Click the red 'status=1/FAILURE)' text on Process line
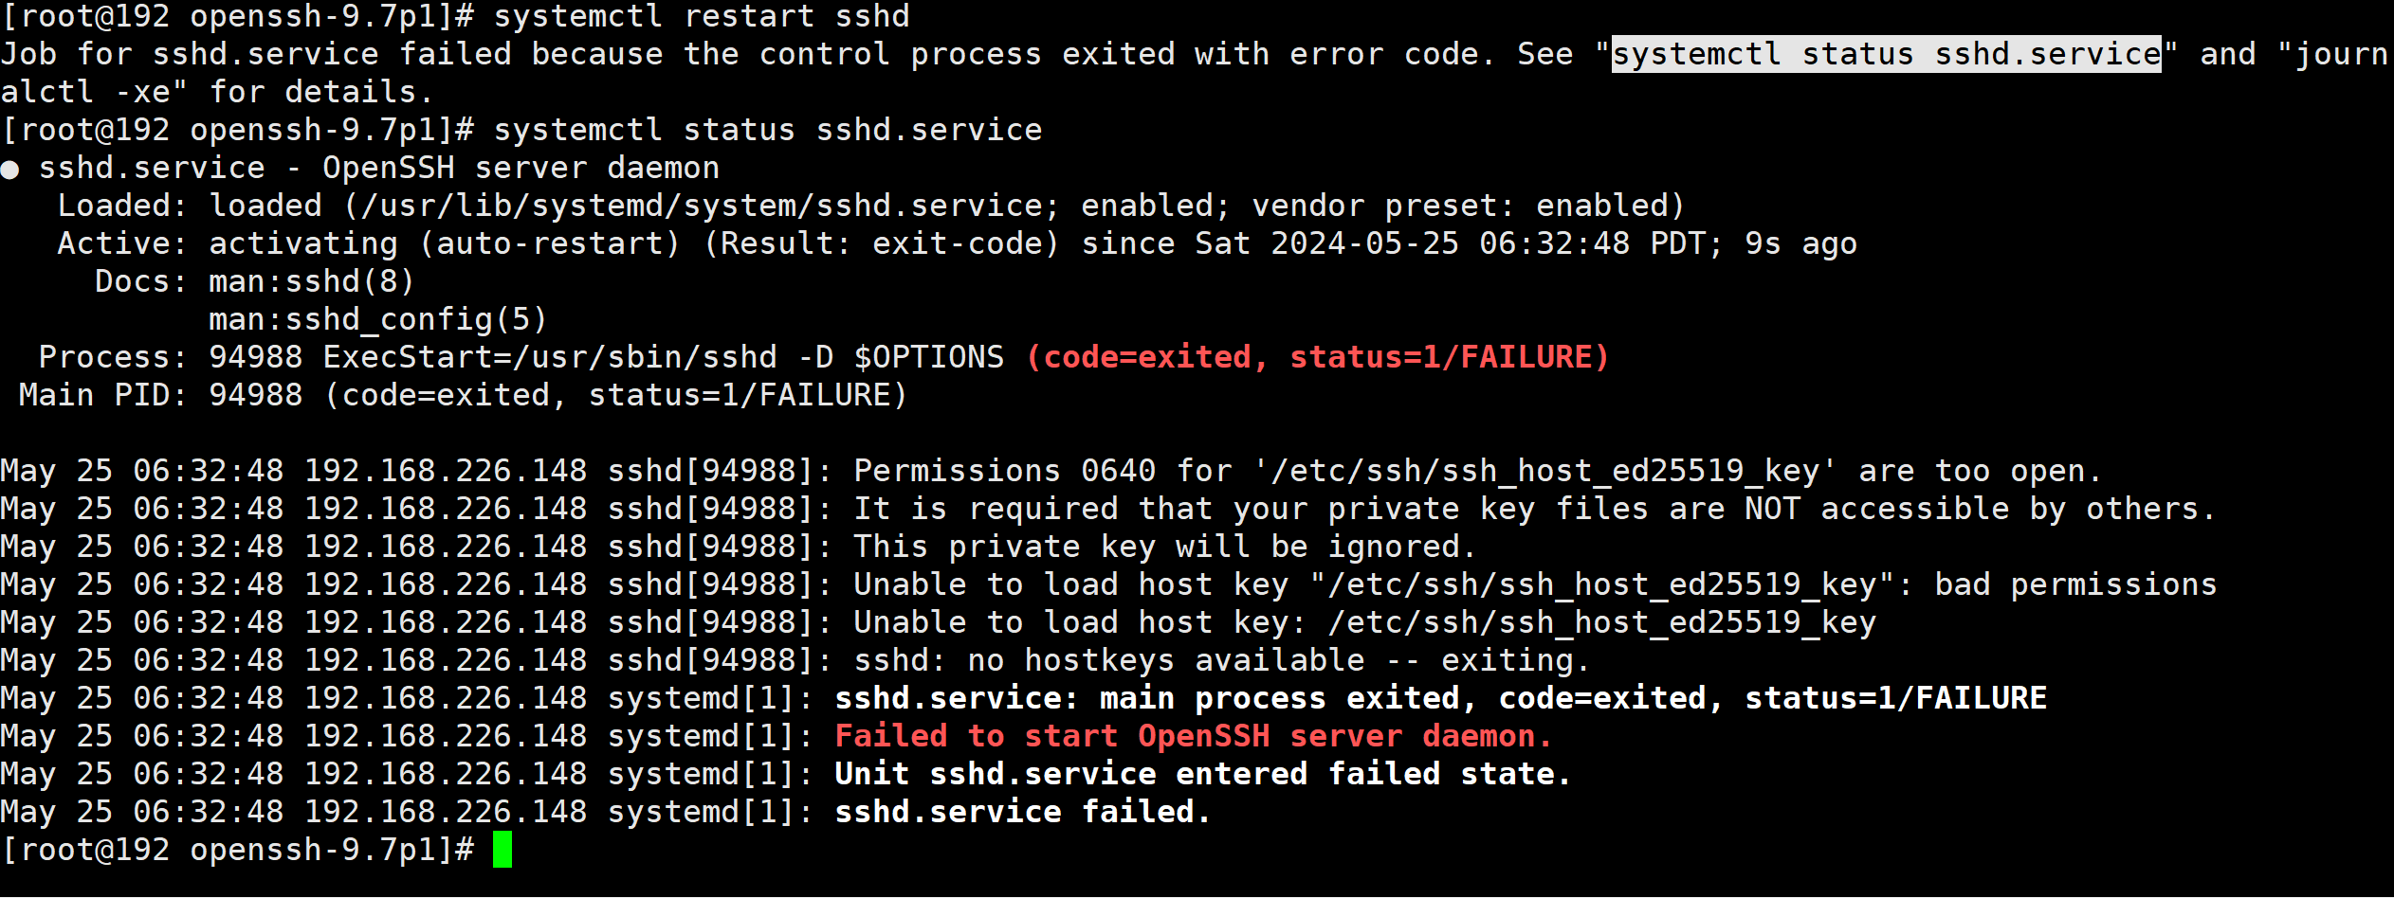 (1450, 357)
